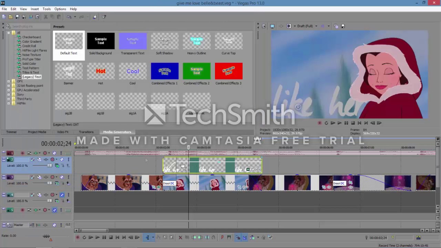Viewport: 441px width, 248px height.
Task: Solo video track 2
Action: [x=68, y=159]
